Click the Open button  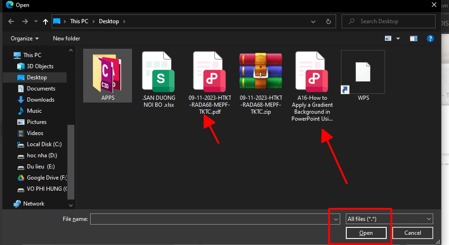(x=366, y=233)
